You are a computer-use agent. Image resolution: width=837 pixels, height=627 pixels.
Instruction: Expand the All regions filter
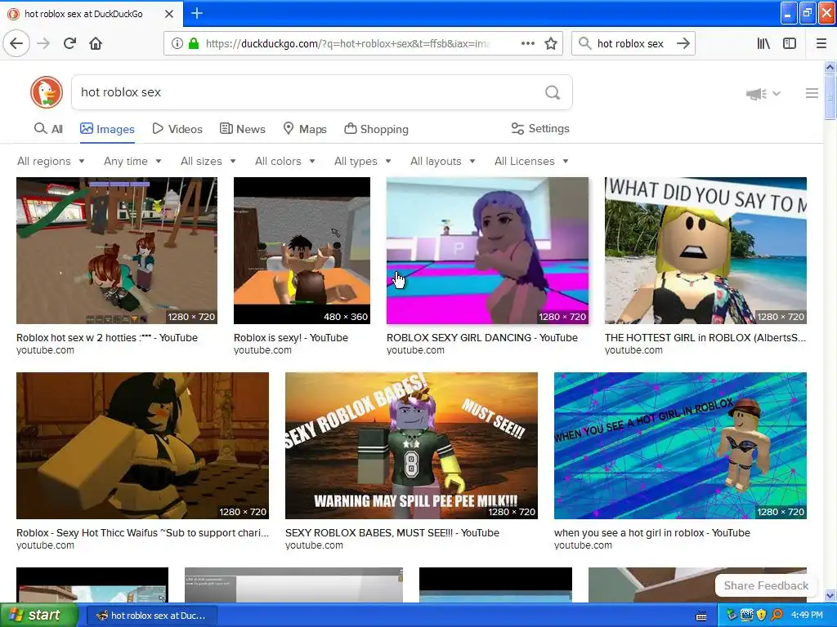pyautogui.click(x=51, y=161)
